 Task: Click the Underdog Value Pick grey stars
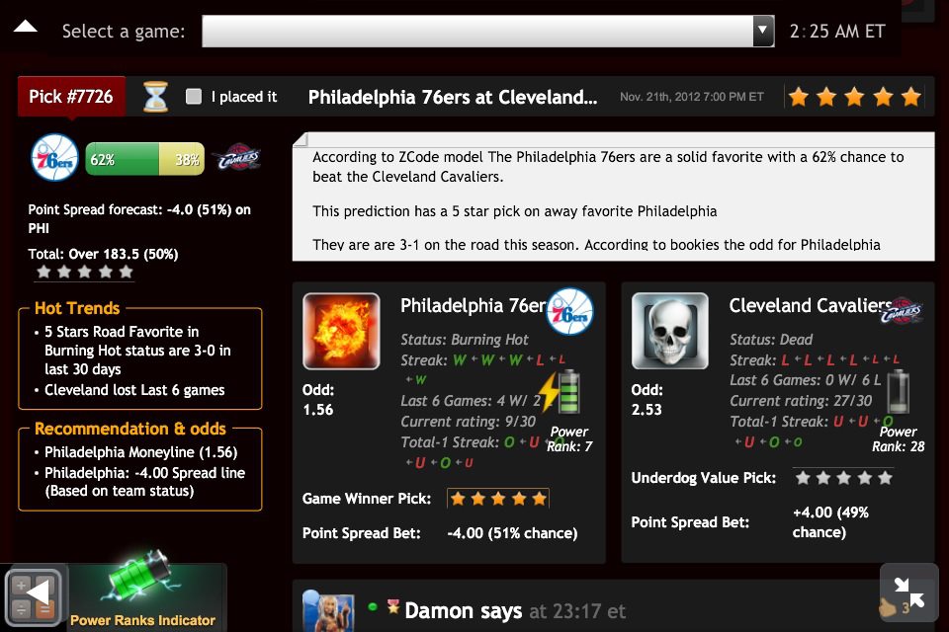843,478
